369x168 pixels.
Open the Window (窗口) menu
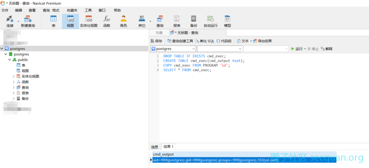(102, 10)
